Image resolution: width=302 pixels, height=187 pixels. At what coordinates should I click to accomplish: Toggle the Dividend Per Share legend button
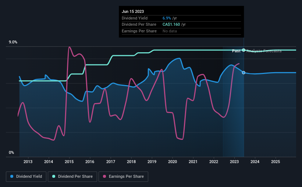pyautogui.click(x=72, y=177)
